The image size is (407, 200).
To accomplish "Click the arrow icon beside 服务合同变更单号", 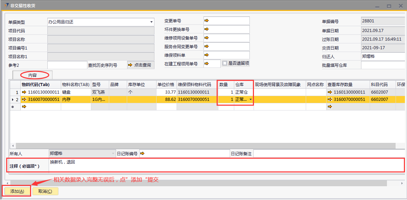I will click(207, 46).
